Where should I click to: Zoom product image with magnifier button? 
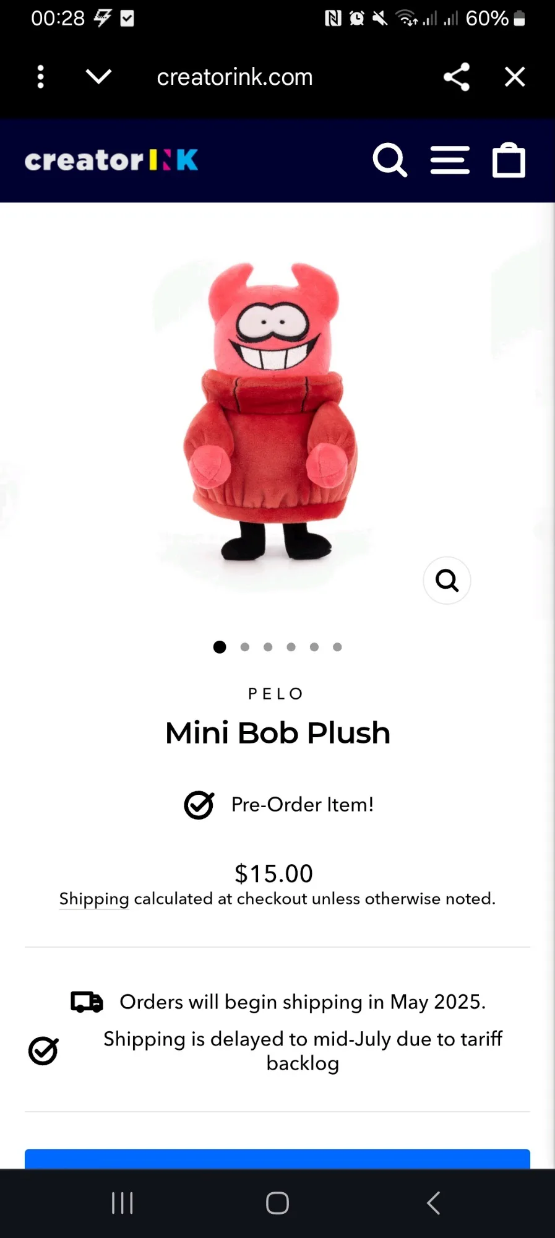[x=447, y=581]
